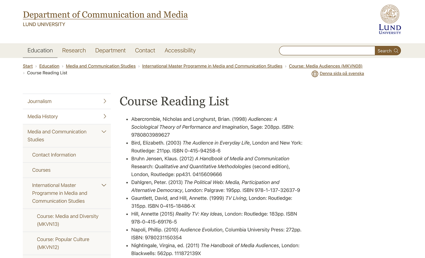Open the Department nav tab
This screenshot has width=425, height=258.
[110, 50]
